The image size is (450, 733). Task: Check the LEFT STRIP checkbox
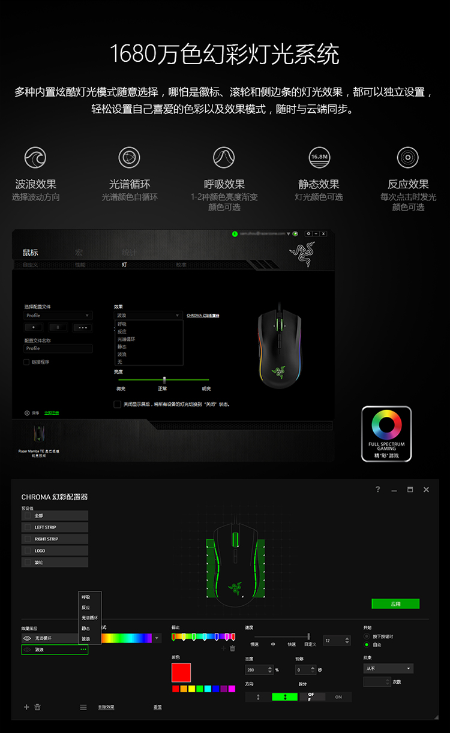[x=28, y=527]
